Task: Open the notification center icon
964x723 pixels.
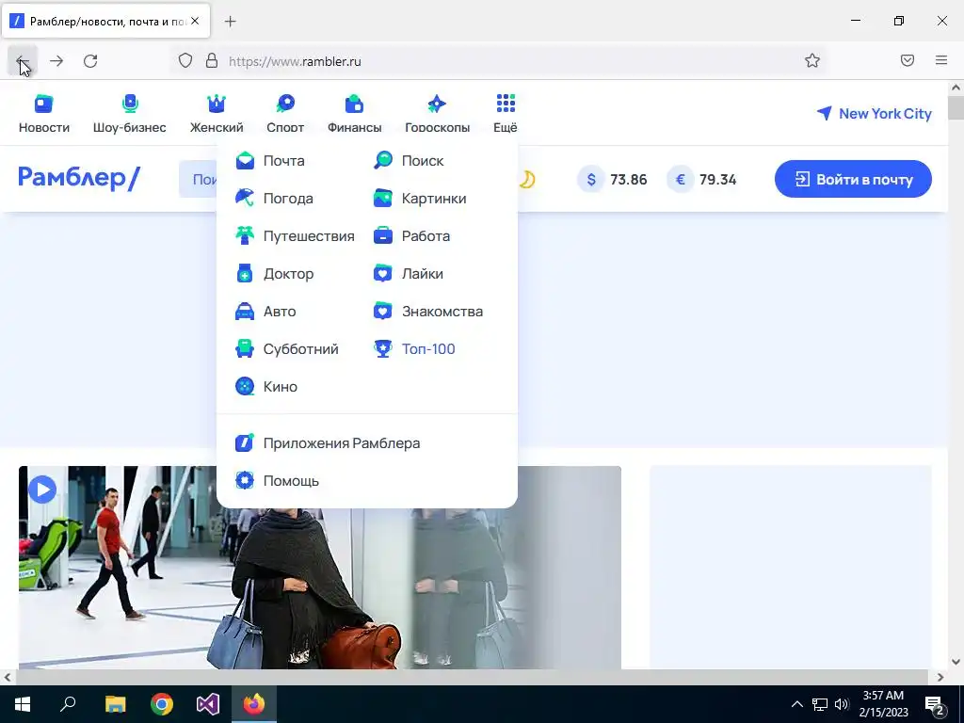Action: tap(935, 704)
